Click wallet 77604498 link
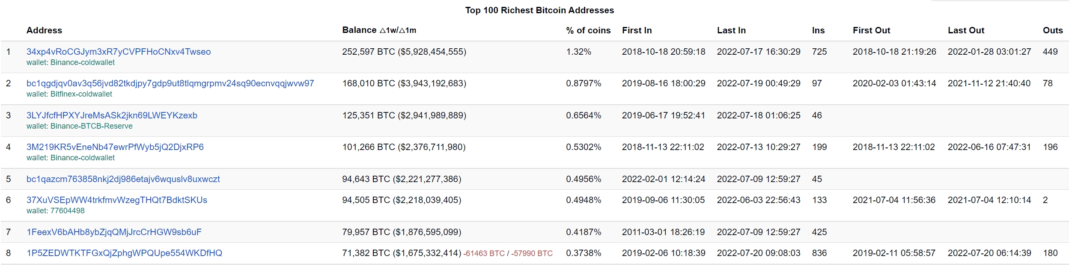The height and width of the screenshot is (265, 1069). [x=67, y=211]
